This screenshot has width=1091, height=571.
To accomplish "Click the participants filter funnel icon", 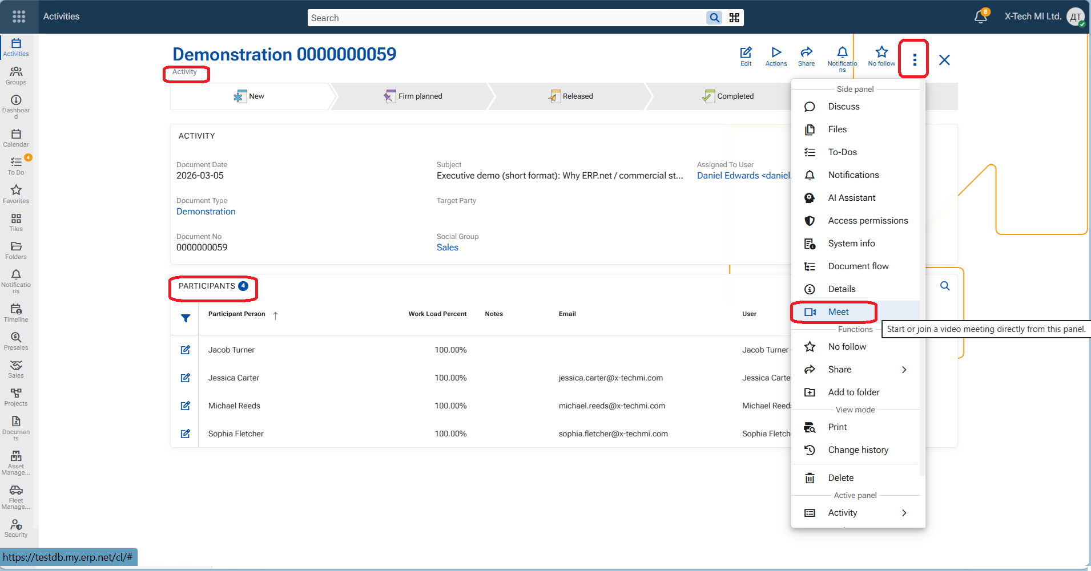I will [x=186, y=318].
